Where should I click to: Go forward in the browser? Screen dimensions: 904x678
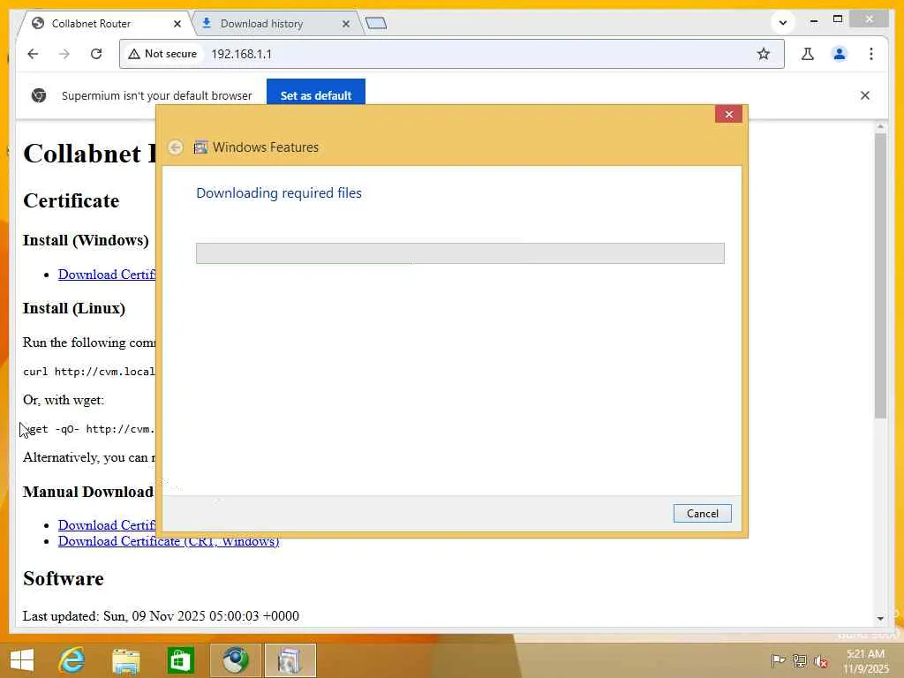64,54
